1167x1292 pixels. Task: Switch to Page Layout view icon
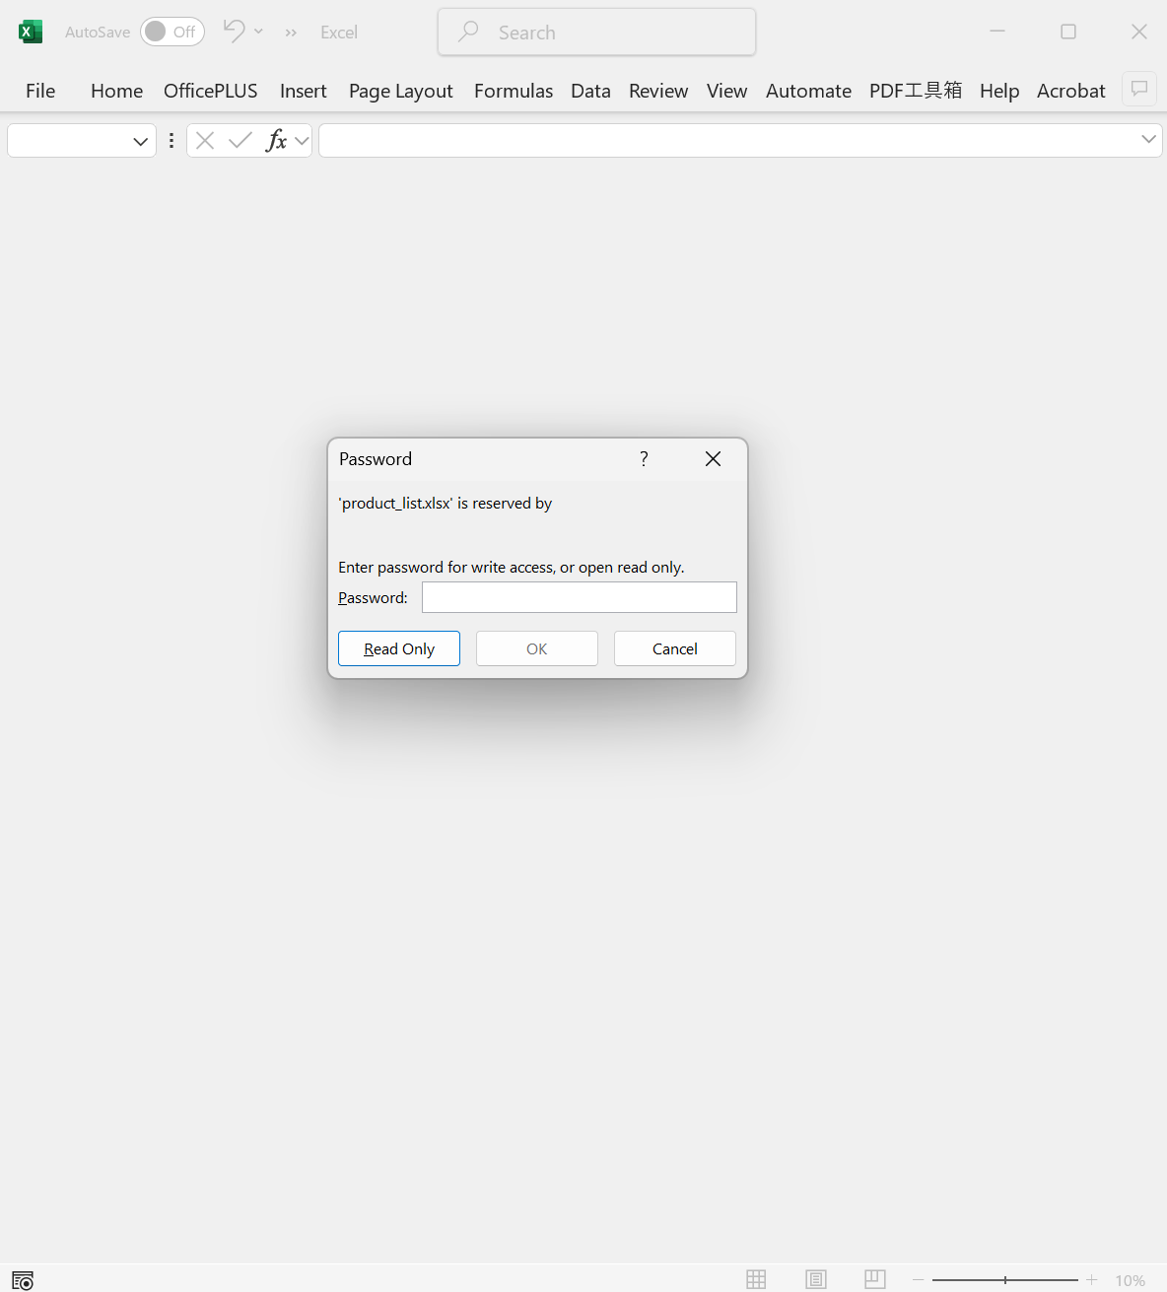816,1279
